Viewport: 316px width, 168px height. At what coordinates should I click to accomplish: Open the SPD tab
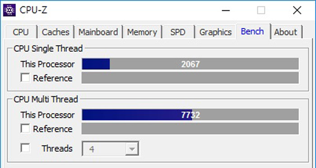click(178, 32)
